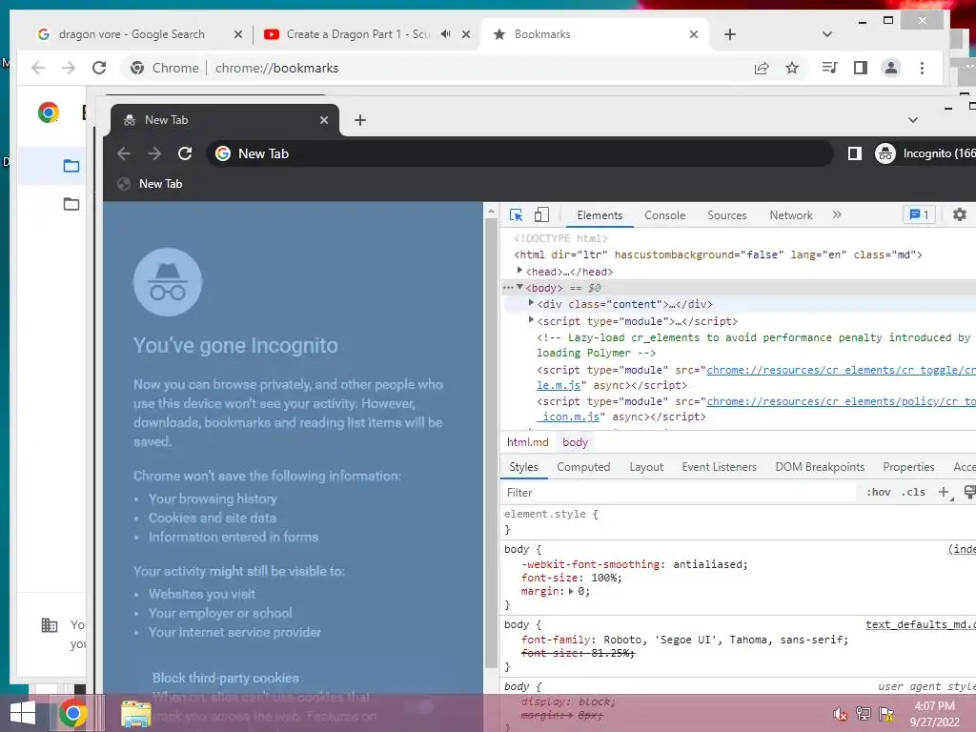
Task: Open the DevTools issues counter badge
Action: 920,214
